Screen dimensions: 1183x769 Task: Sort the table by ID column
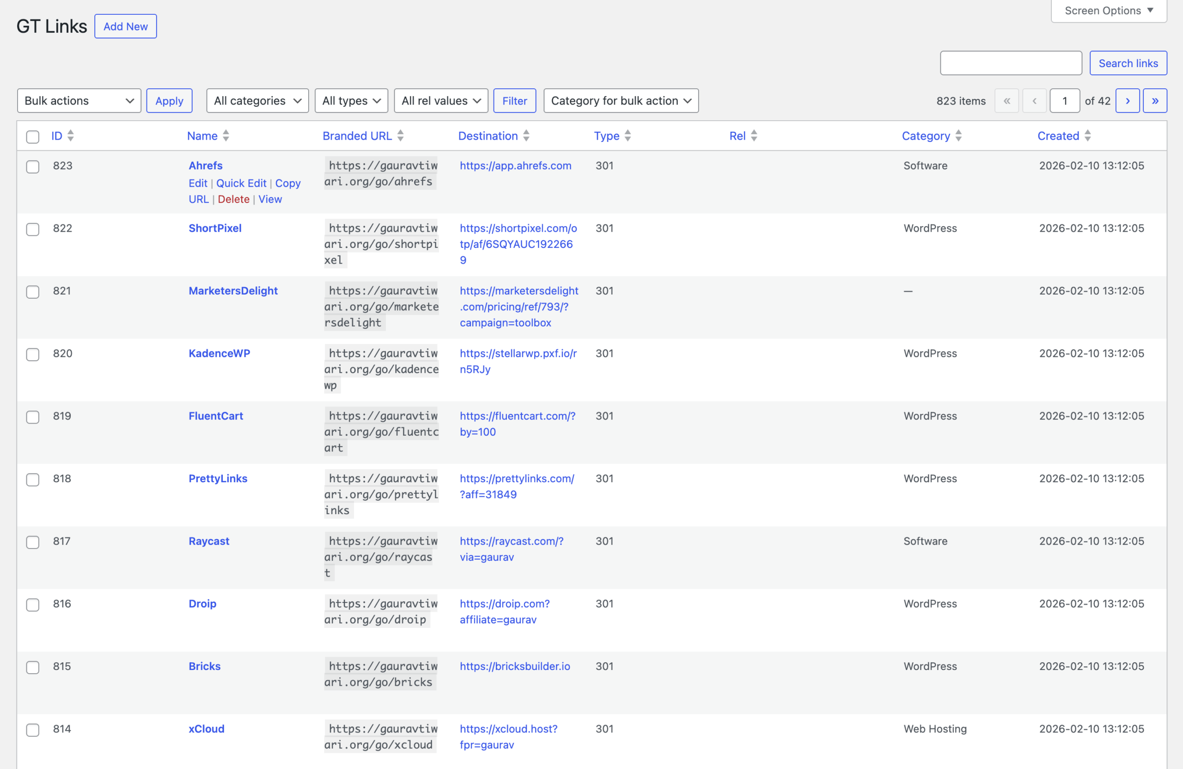(x=58, y=136)
